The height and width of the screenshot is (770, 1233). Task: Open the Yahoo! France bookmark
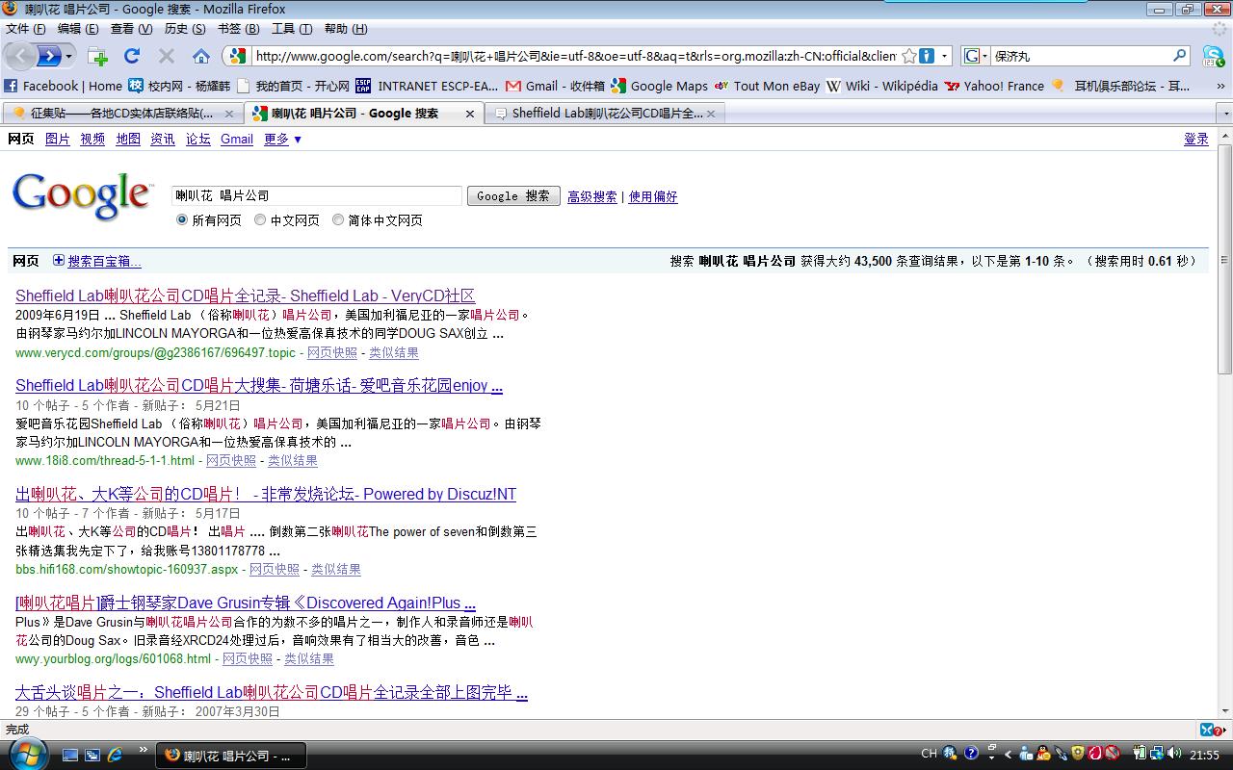994,86
